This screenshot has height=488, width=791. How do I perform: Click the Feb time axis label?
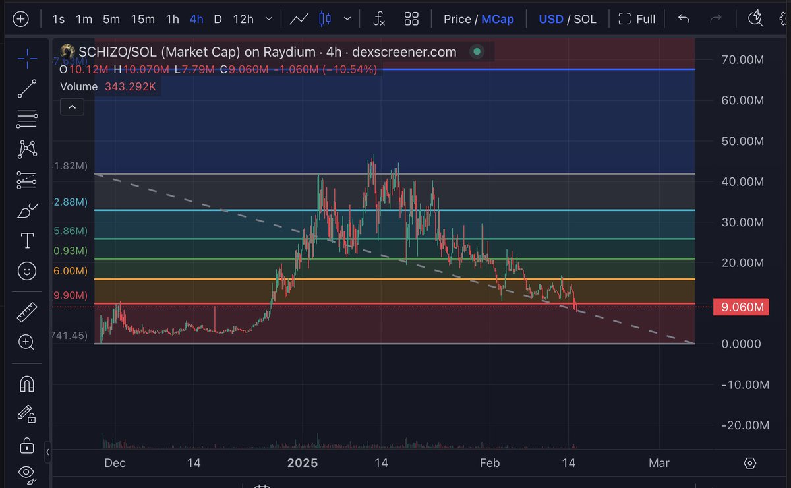[x=490, y=463]
